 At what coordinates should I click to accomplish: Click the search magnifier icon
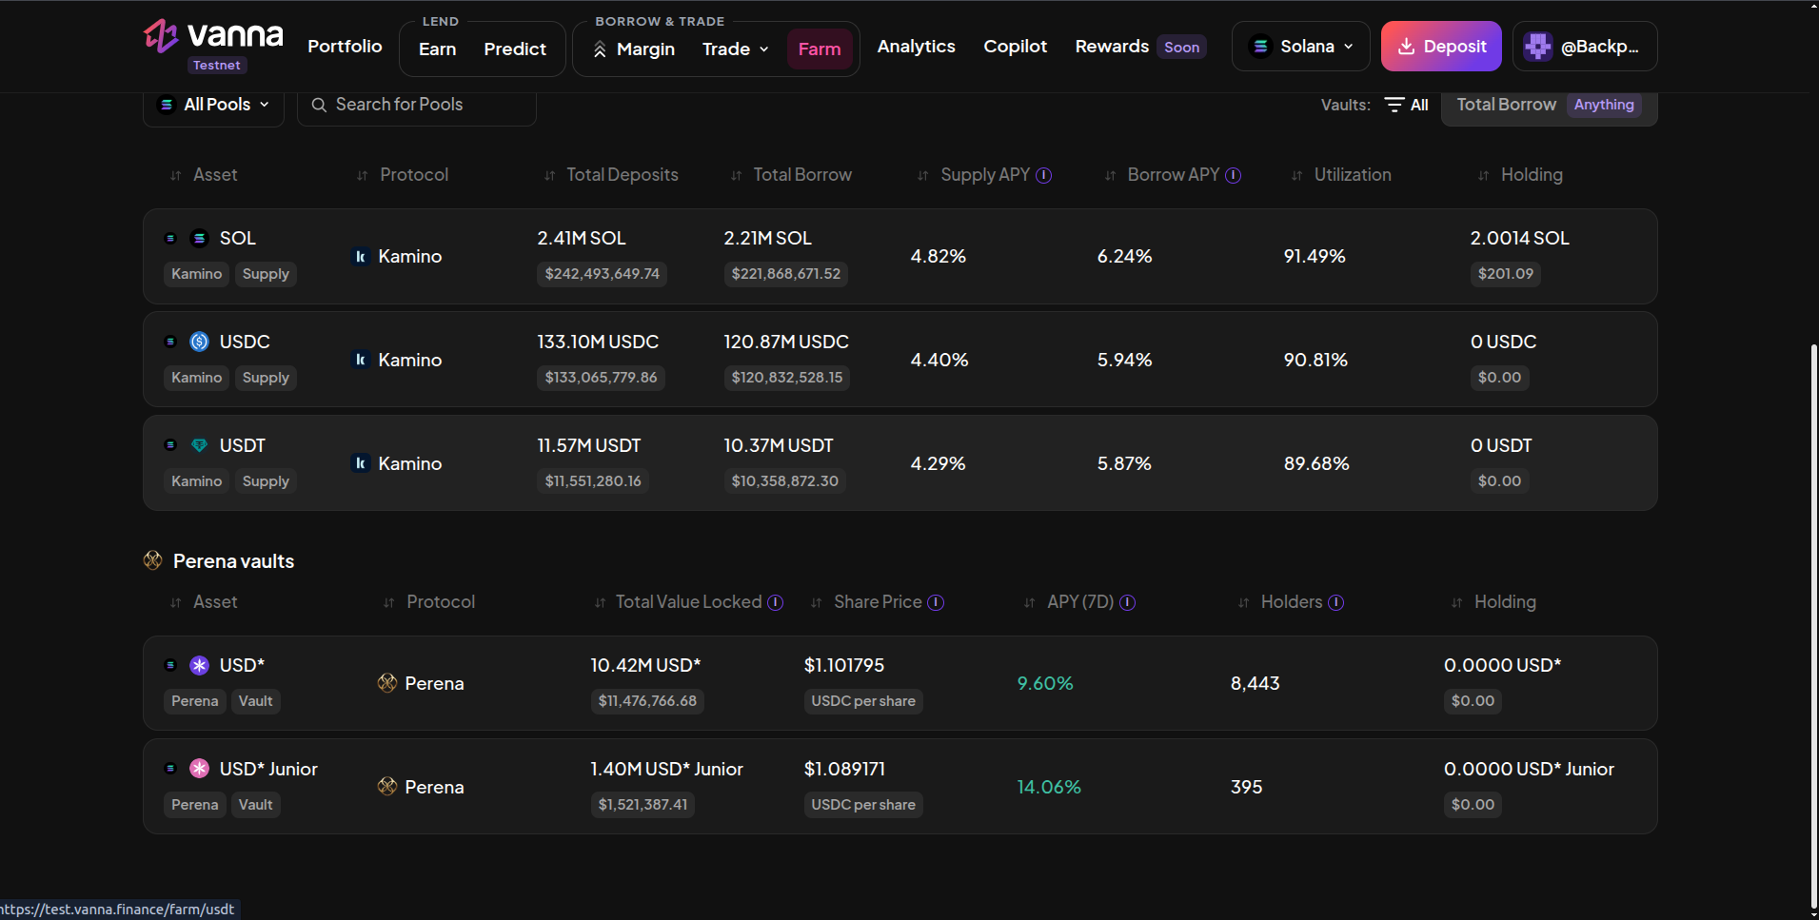[x=319, y=105]
